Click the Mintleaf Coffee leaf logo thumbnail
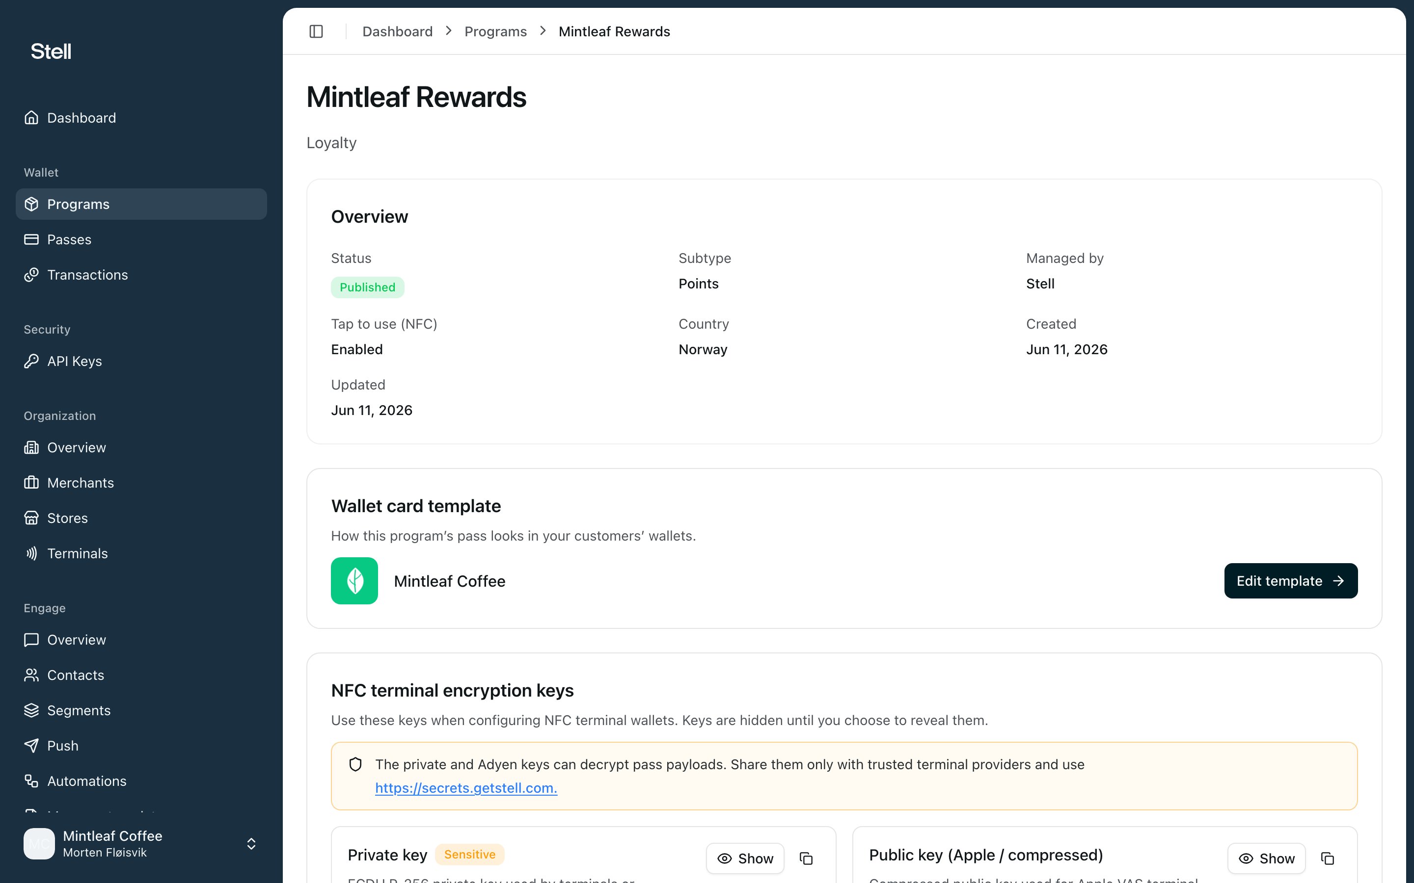The image size is (1414, 883). [x=354, y=581]
